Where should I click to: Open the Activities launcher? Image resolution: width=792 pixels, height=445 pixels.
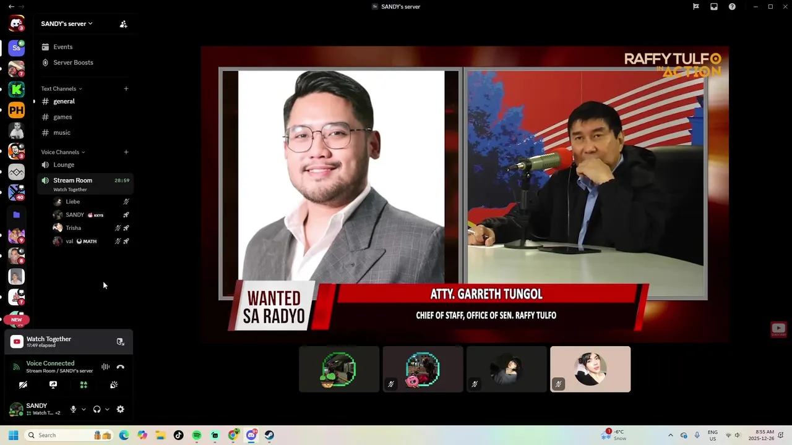click(x=84, y=384)
